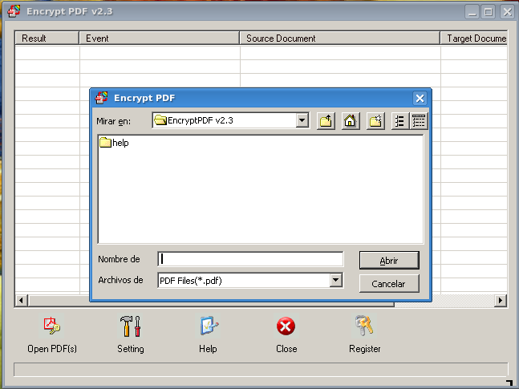Open the Register keys icon
The height and width of the screenshot is (389, 519).
click(x=364, y=326)
